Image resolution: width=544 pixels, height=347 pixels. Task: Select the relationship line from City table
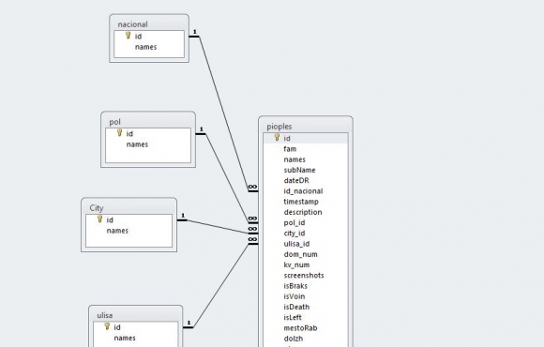click(218, 227)
